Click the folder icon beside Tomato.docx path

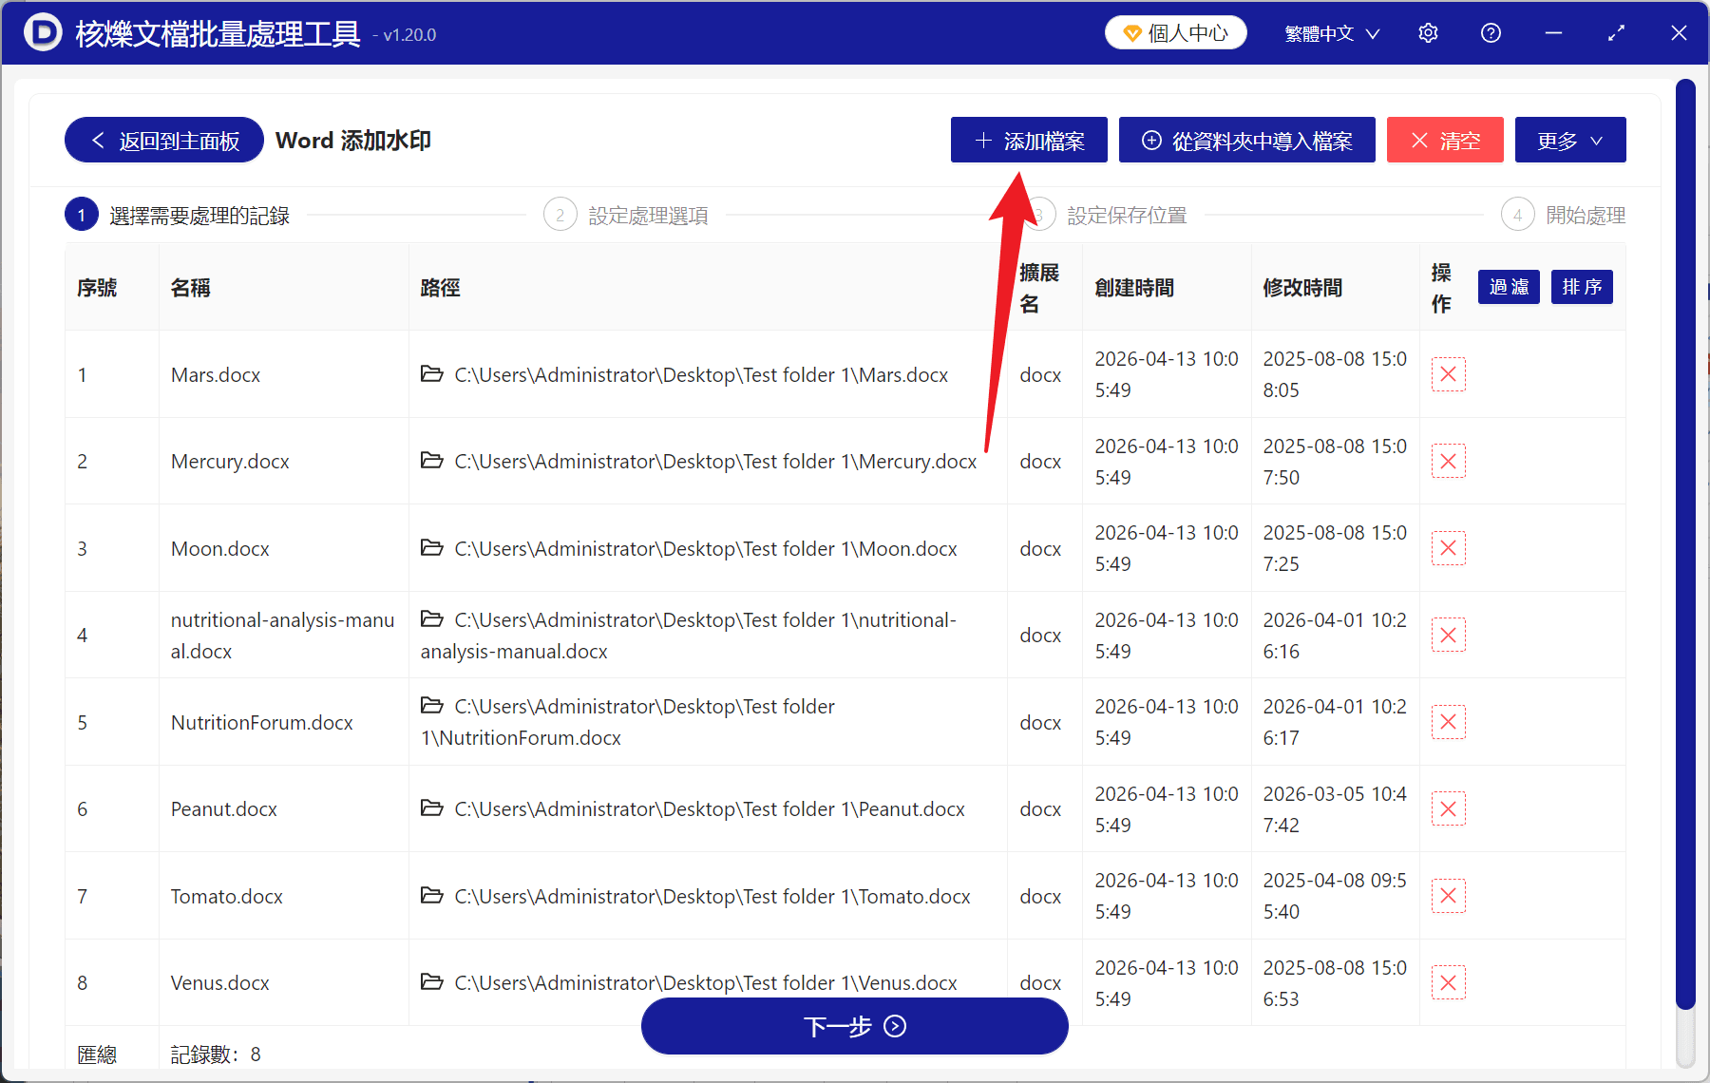coord(432,895)
